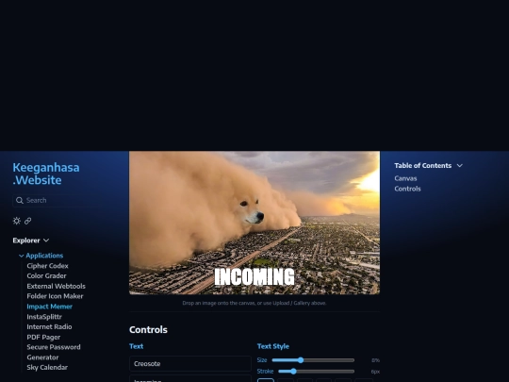Click the Creosote text input field
Viewport: 509px width, 382px height.
coord(190,364)
